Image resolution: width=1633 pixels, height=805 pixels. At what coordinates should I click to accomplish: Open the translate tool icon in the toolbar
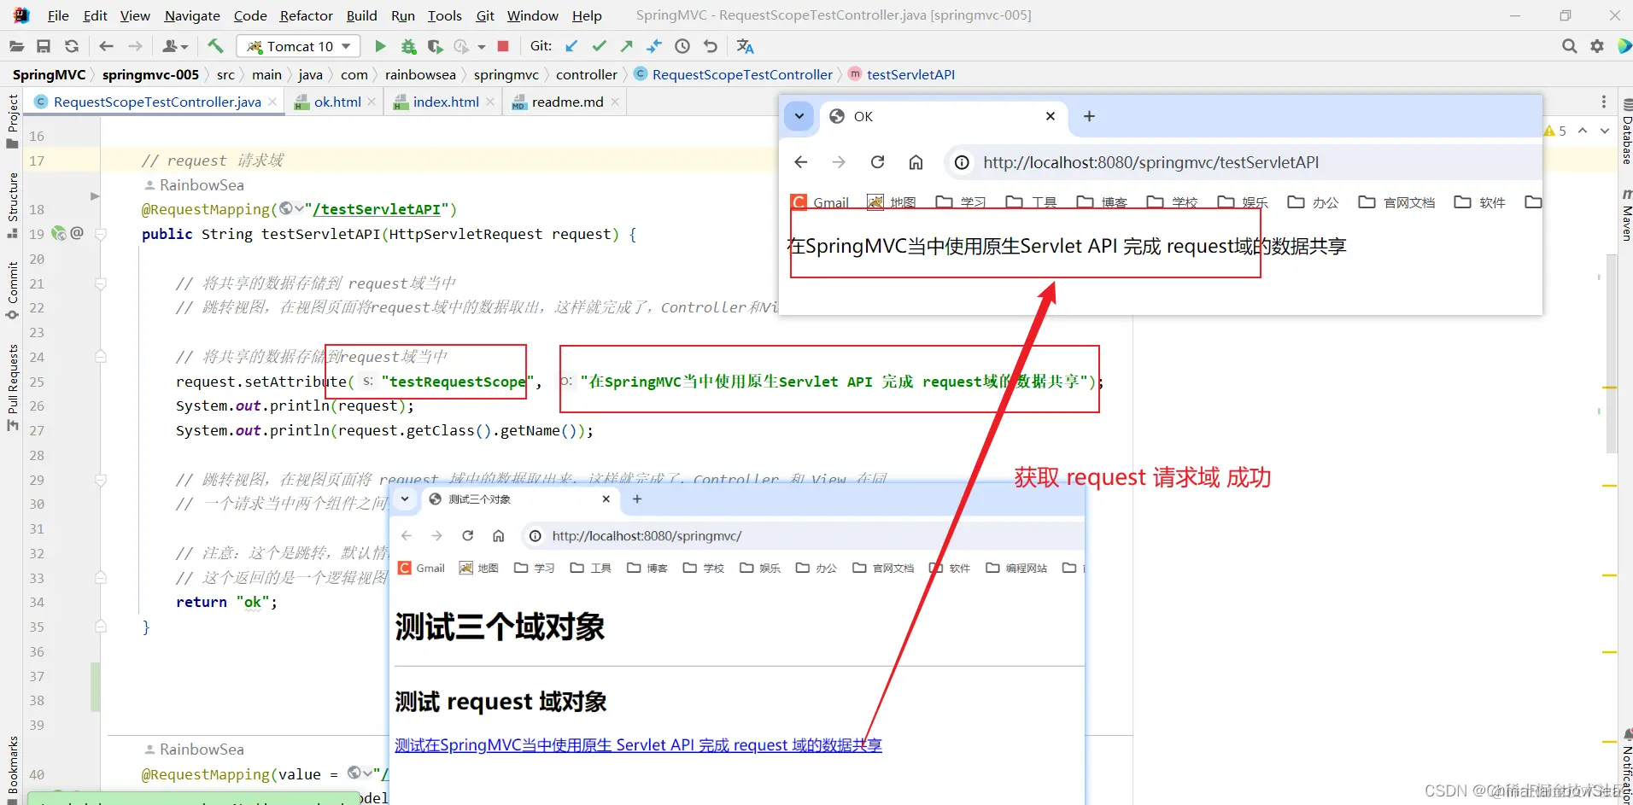745,46
